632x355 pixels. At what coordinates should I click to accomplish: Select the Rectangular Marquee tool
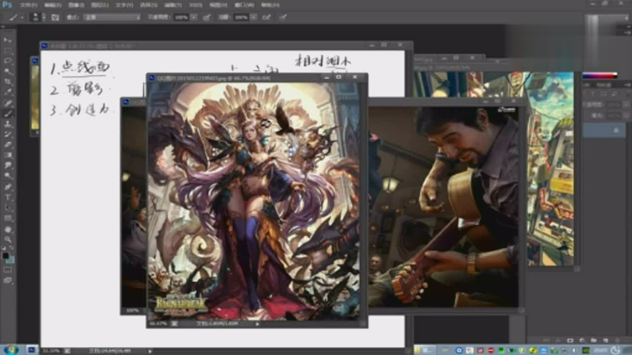(x=8, y=50)
